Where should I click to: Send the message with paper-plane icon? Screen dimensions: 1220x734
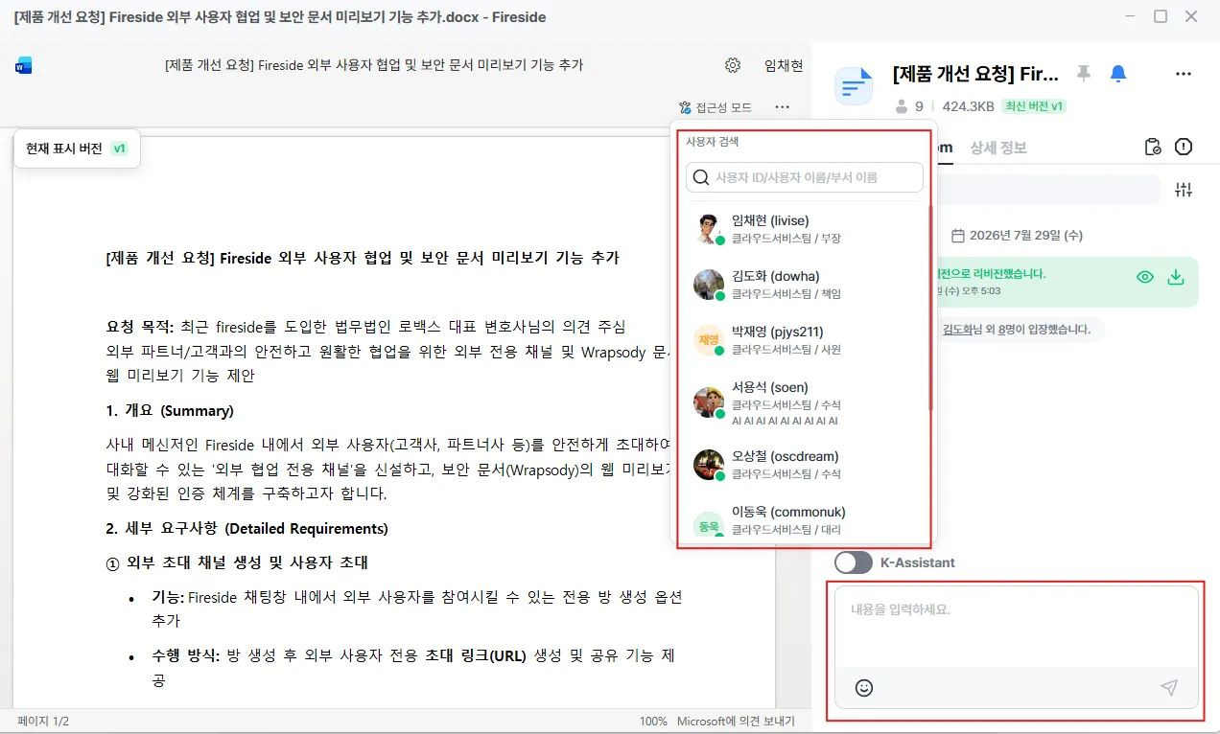tap(1169, 688)
